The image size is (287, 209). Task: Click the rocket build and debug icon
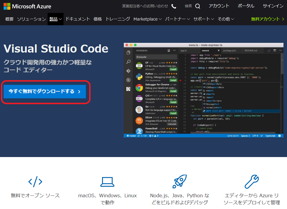pos(180,181)
